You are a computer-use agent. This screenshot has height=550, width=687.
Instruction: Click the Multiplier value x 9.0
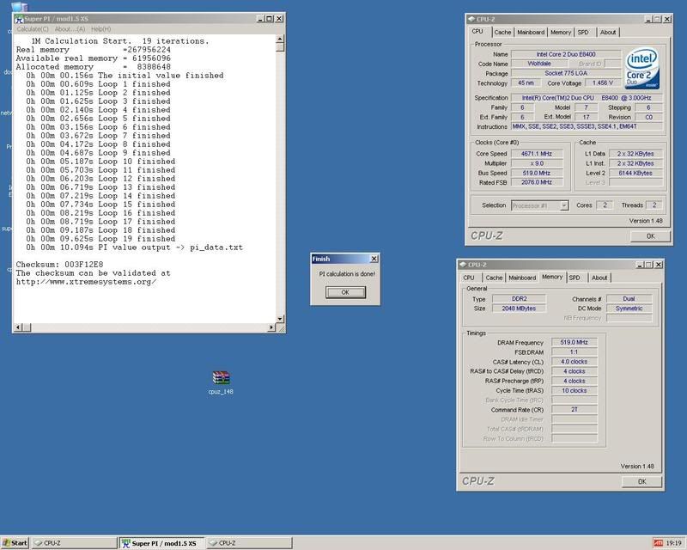(x=537, y=163)
